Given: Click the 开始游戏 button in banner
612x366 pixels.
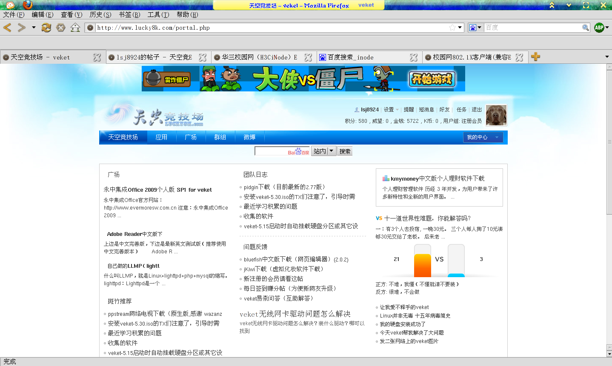Looking at the screenshot, I should click(x=432, y=79).
